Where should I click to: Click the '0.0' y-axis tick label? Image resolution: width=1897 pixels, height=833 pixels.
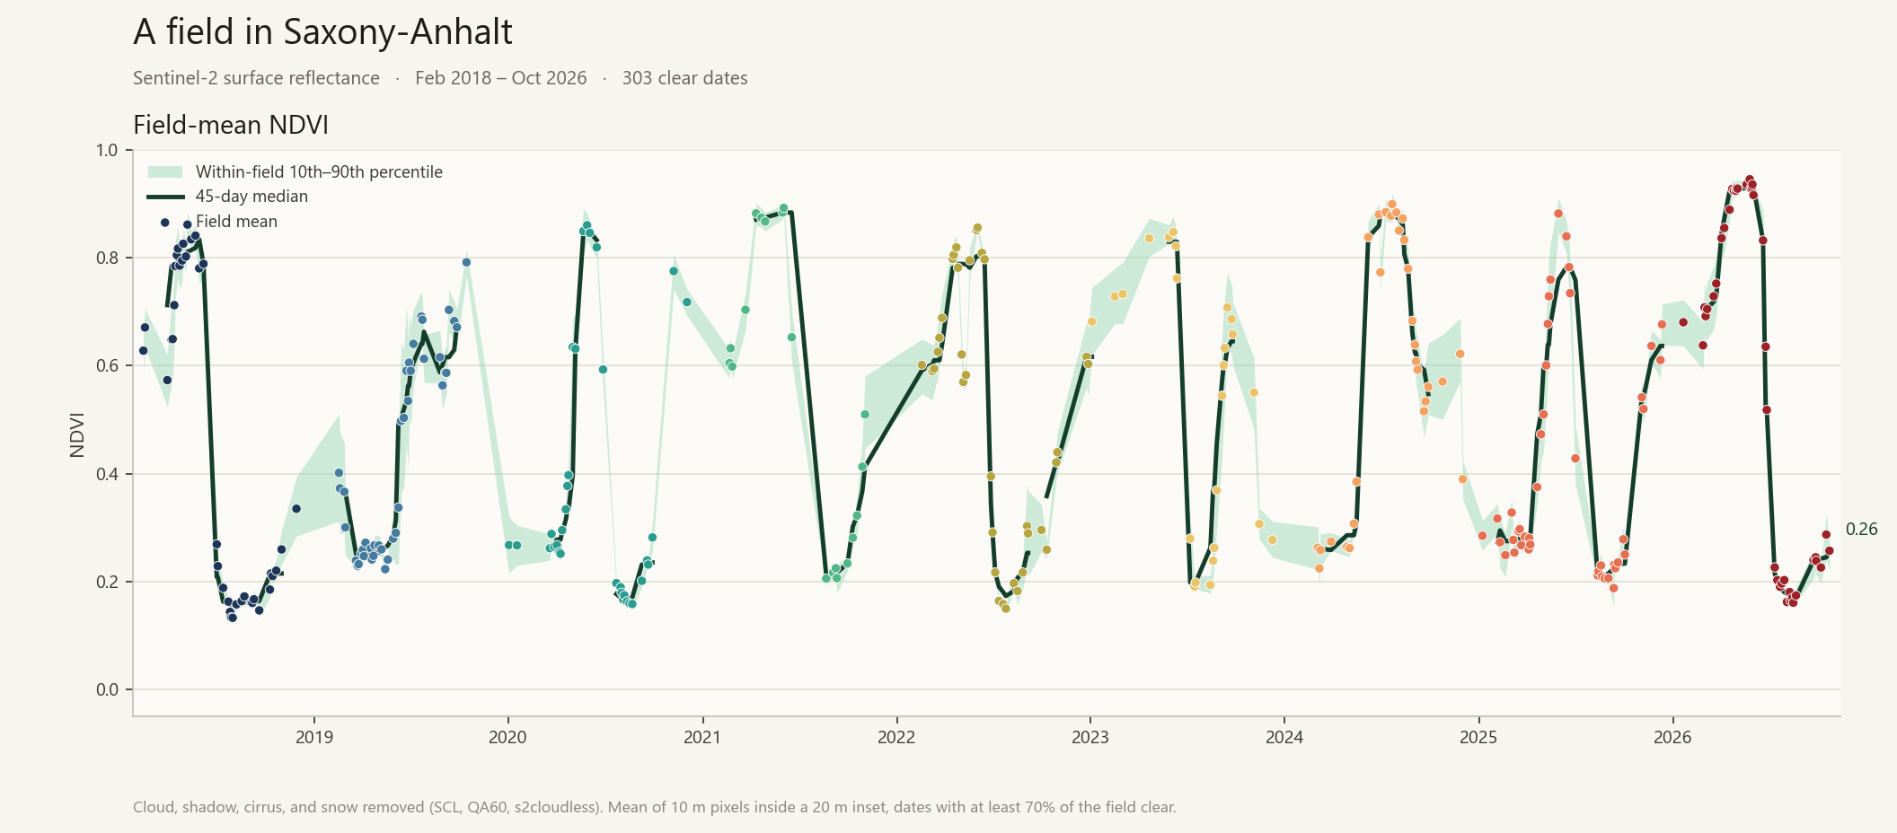point(107,689)
